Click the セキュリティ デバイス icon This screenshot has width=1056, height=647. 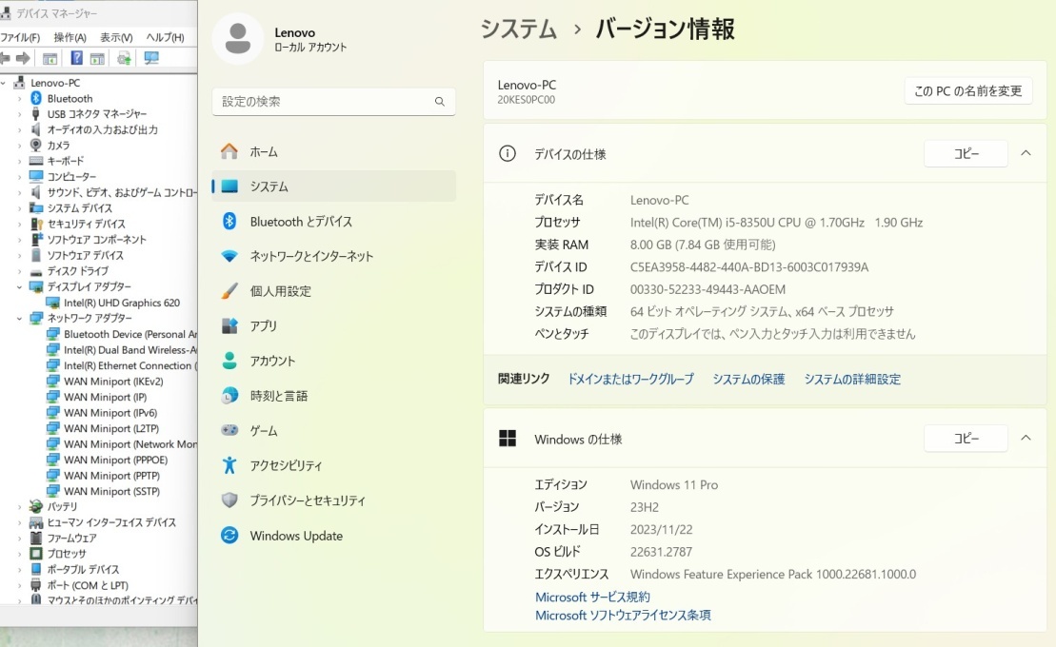point(36,224)
